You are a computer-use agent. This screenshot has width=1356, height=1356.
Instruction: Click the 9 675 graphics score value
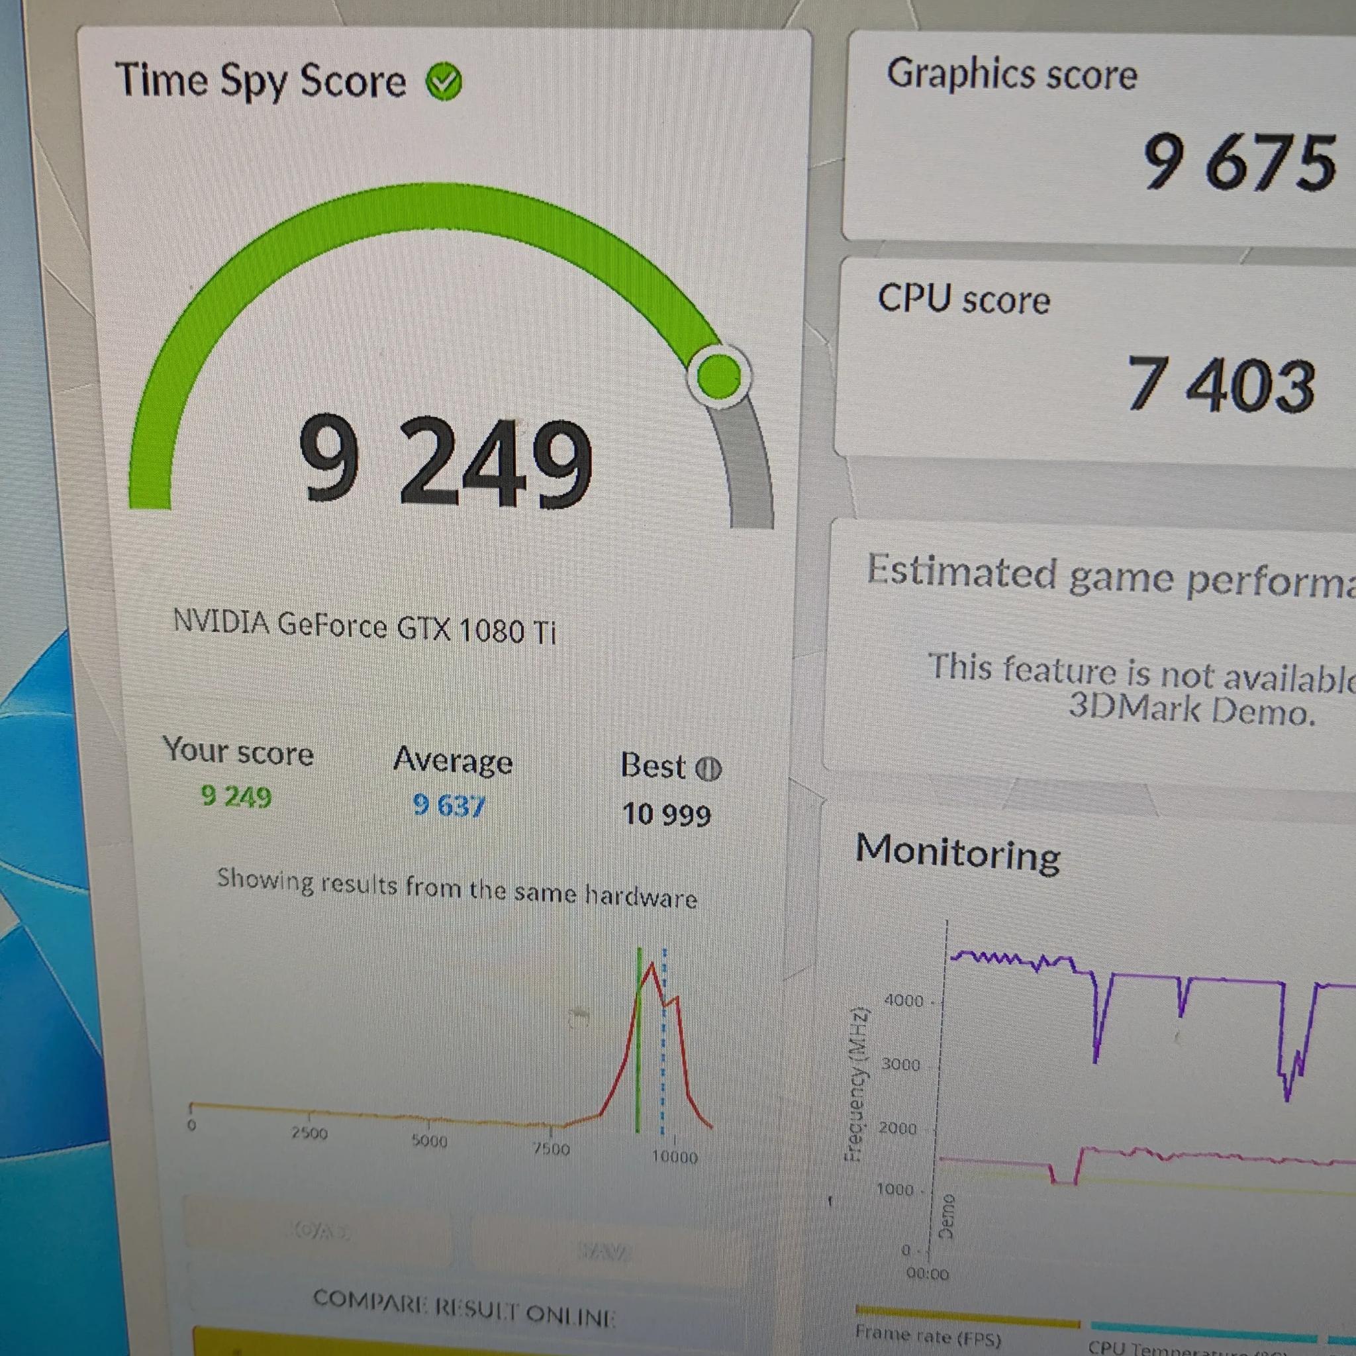[x=1239, y=163]
